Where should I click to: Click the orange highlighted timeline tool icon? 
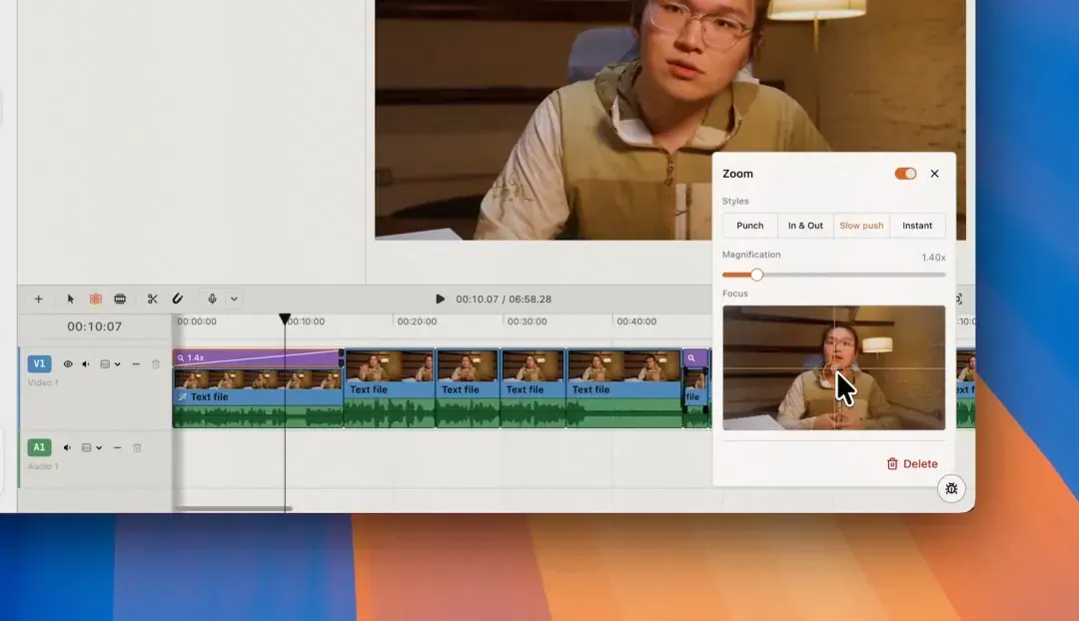click(96, 300)
